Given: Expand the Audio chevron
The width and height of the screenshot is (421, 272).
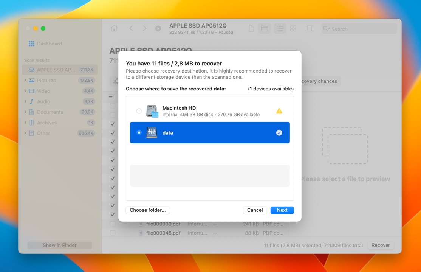Looking at the screenshot, I should pyautogui.click(x=25, y=101).
